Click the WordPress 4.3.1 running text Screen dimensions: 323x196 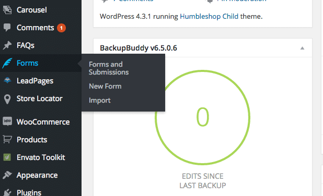coord(139,17)
